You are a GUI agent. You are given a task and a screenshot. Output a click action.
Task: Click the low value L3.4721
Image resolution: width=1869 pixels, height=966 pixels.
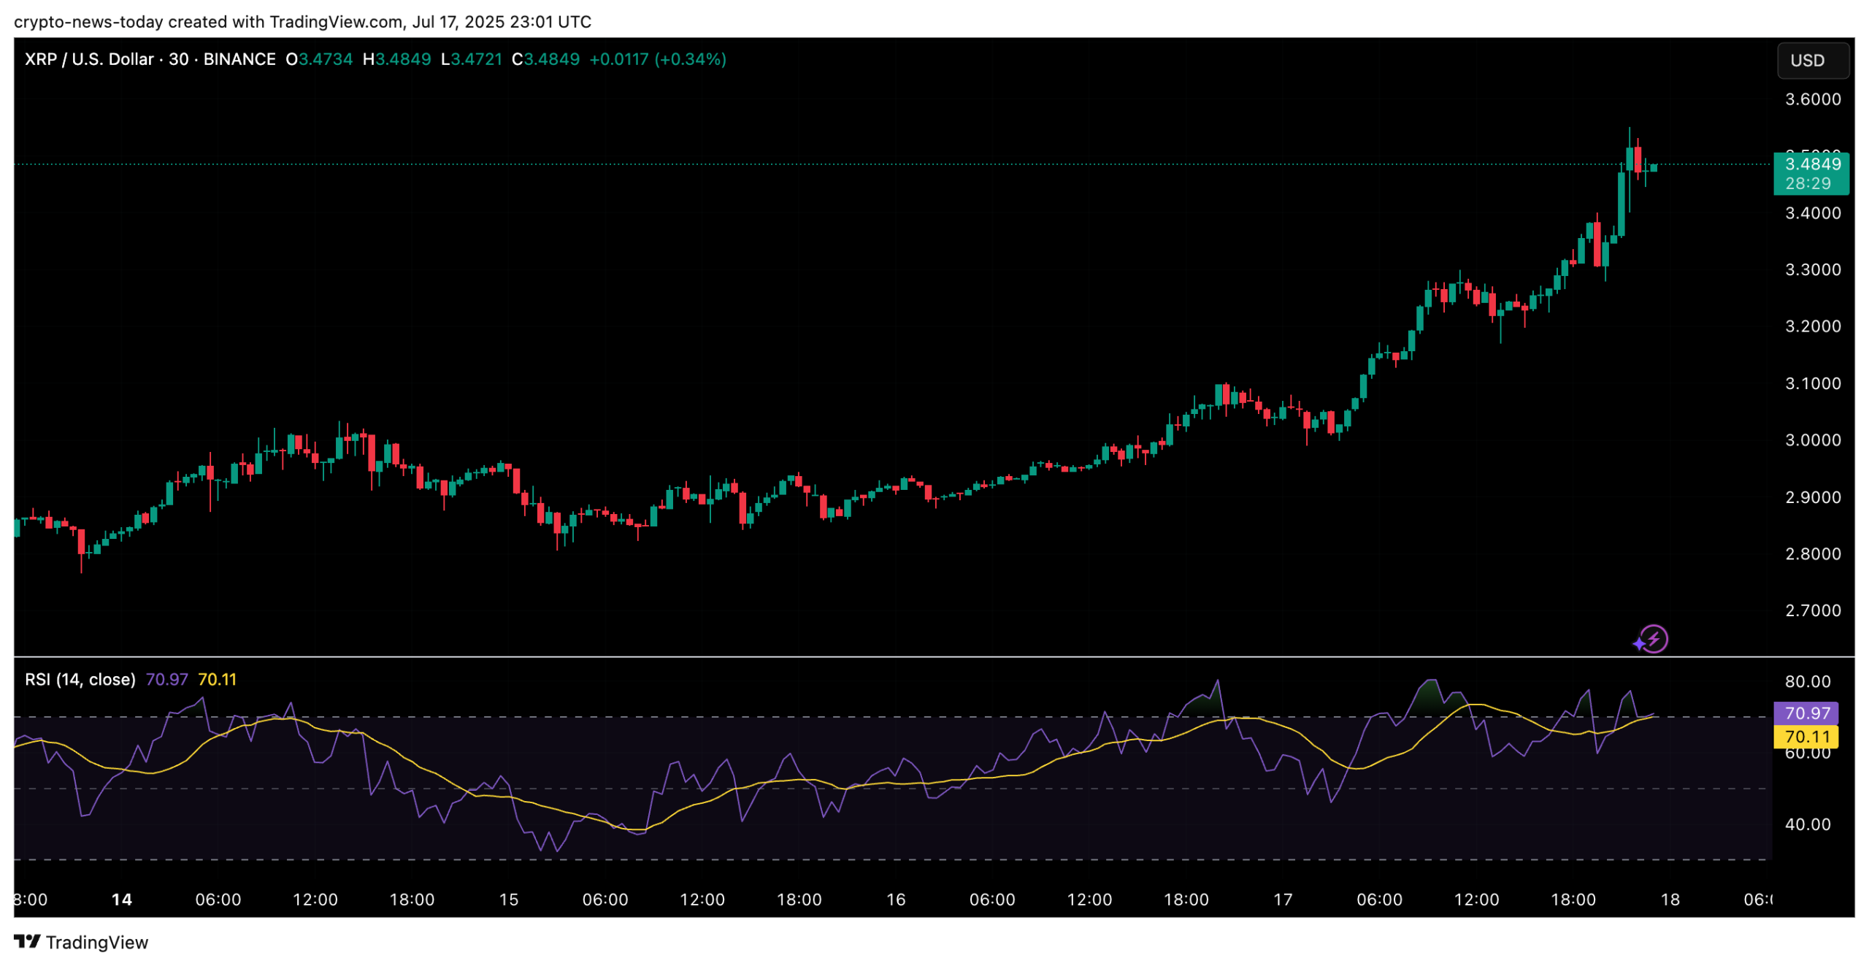pos(472,59)
